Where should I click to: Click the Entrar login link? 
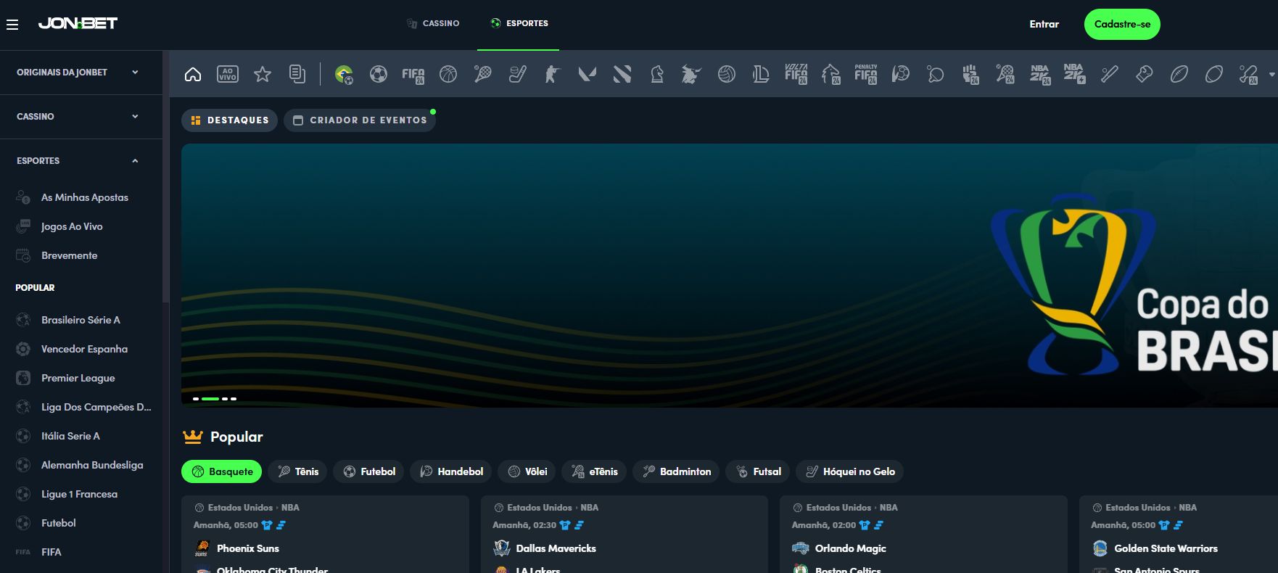point(1044,24)
